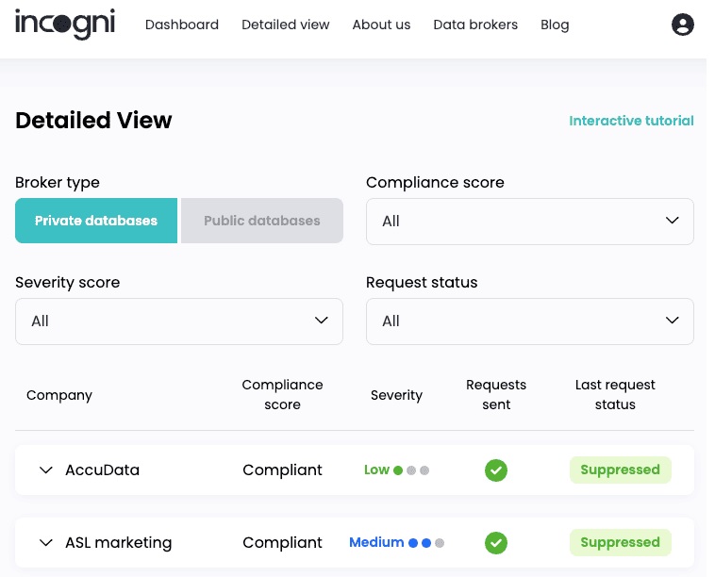
Task: Expand the AccuData row chevron
Action: (46, 470)
